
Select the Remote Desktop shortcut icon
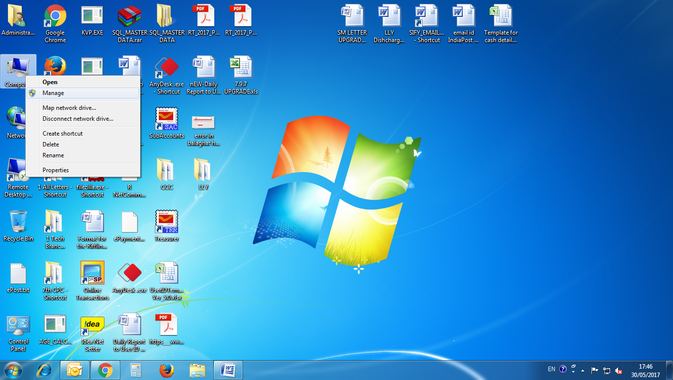18,178
